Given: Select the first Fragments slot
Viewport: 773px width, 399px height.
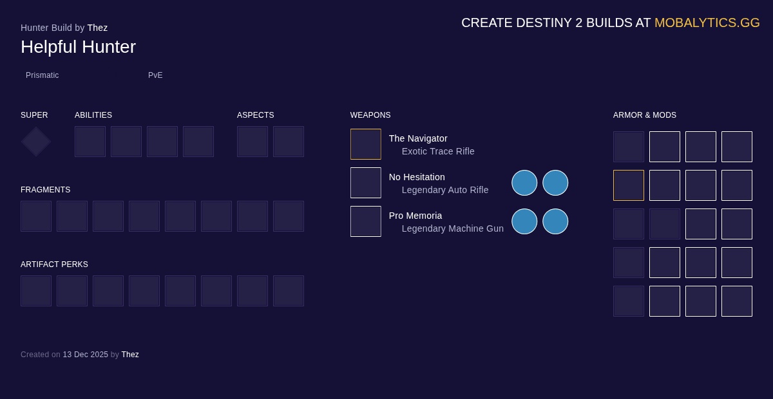Looking at the screenshot, I should (x=36, y=216).
